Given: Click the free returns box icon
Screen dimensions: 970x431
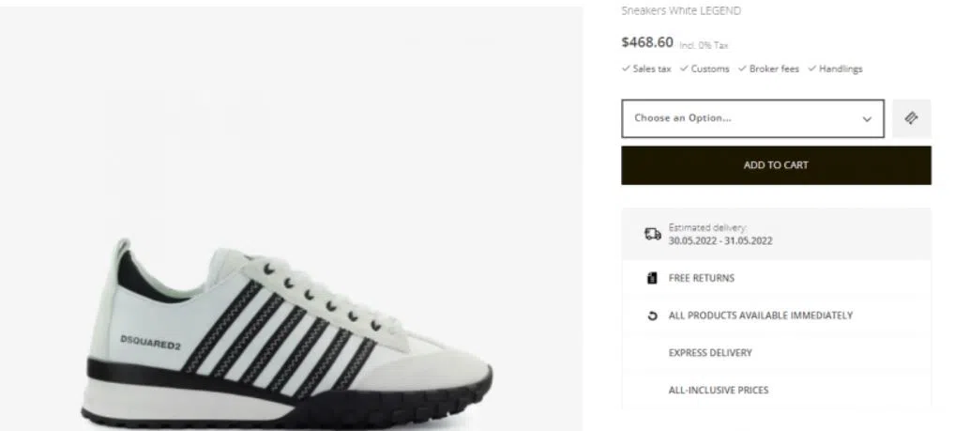Looking at the screenshot, I should coord(652,278).
